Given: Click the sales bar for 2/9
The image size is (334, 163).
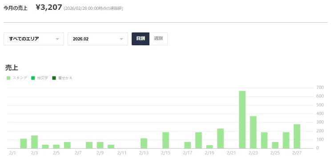Looking at the screenshot, I should (100, 145).
